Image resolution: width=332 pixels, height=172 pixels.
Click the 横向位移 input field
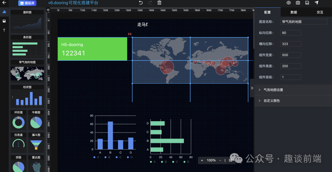click(290, 44)
